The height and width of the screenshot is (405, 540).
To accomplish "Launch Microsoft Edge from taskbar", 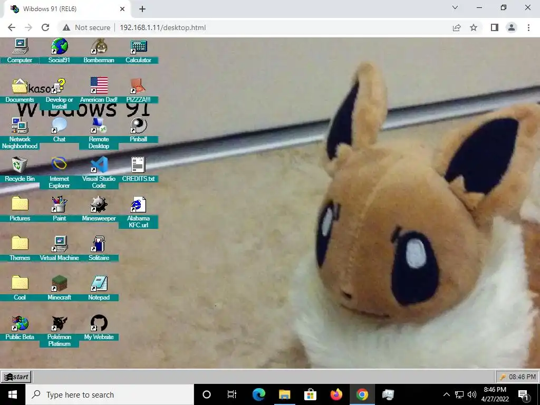I will pyautogui.click(x=258, y=394).
